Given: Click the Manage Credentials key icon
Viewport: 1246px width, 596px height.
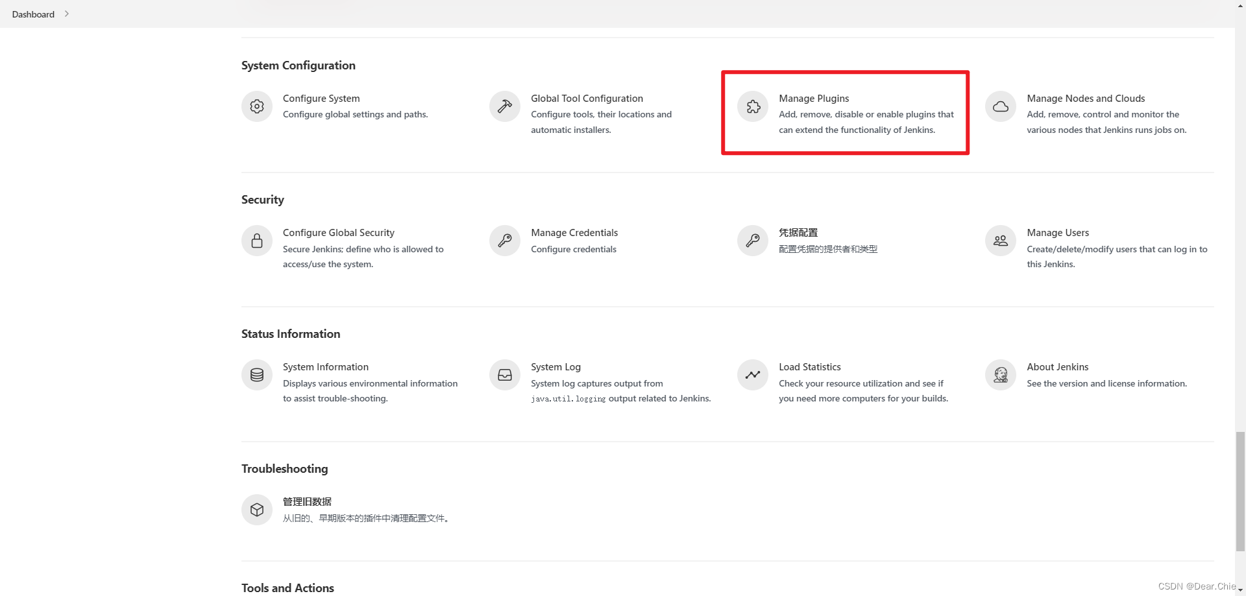Looking at the screenshot, I should [505, 241].
